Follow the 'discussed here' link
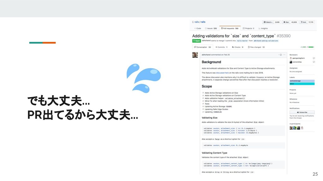 pos(222,73)
